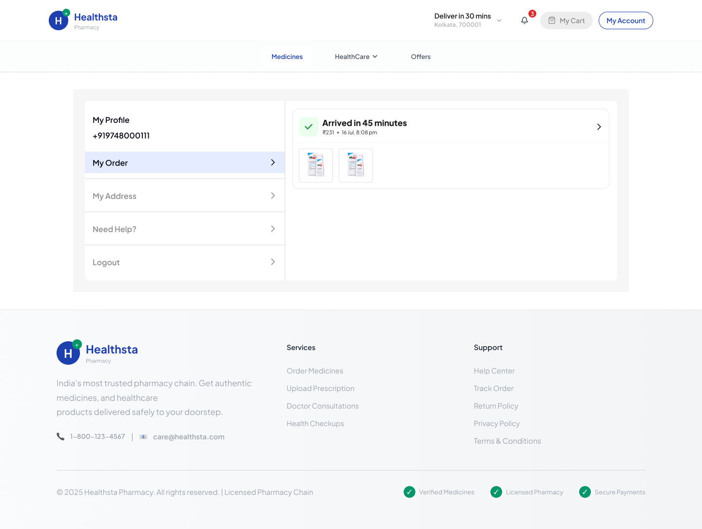Click the email envelope icon in footer

143,437
